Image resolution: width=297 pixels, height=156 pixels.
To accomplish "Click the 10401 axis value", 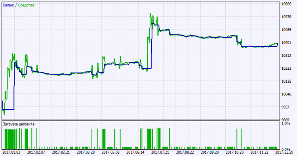I will (x=286, y=42).
